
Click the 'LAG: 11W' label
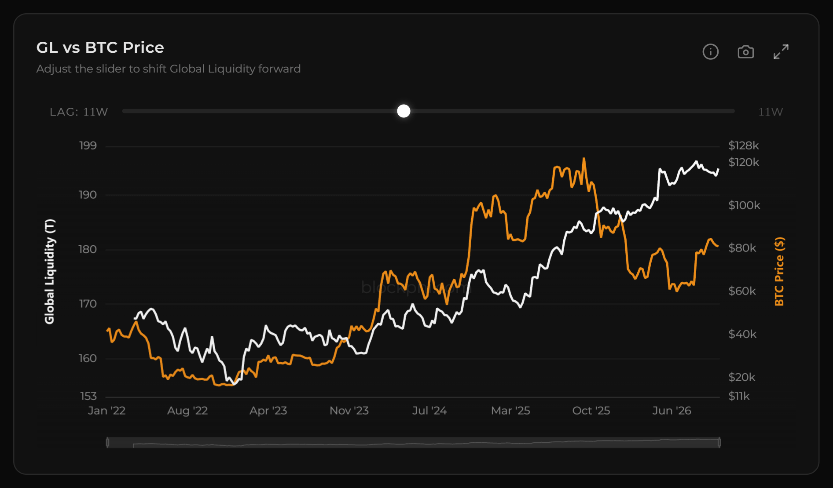tap(79, 112)
